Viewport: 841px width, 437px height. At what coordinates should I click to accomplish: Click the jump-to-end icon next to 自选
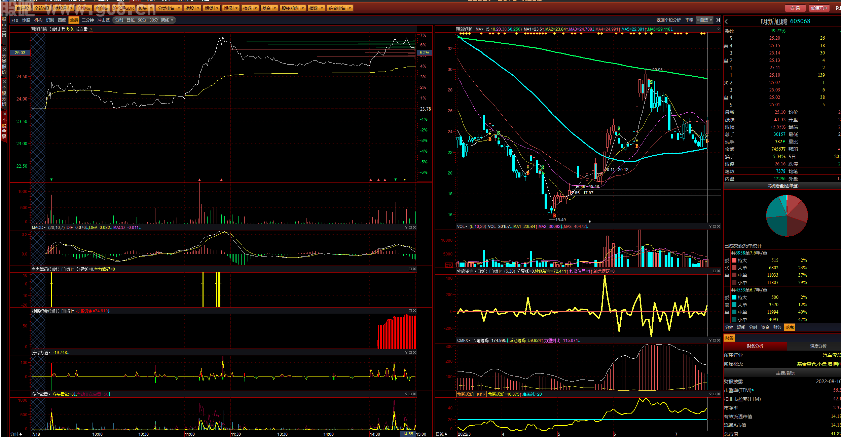pos(718,20)
